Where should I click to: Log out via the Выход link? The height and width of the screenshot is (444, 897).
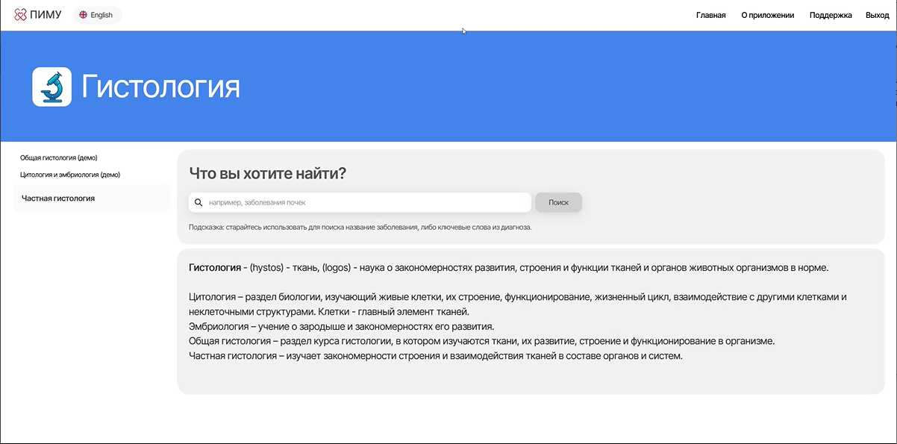coord(877,15)
